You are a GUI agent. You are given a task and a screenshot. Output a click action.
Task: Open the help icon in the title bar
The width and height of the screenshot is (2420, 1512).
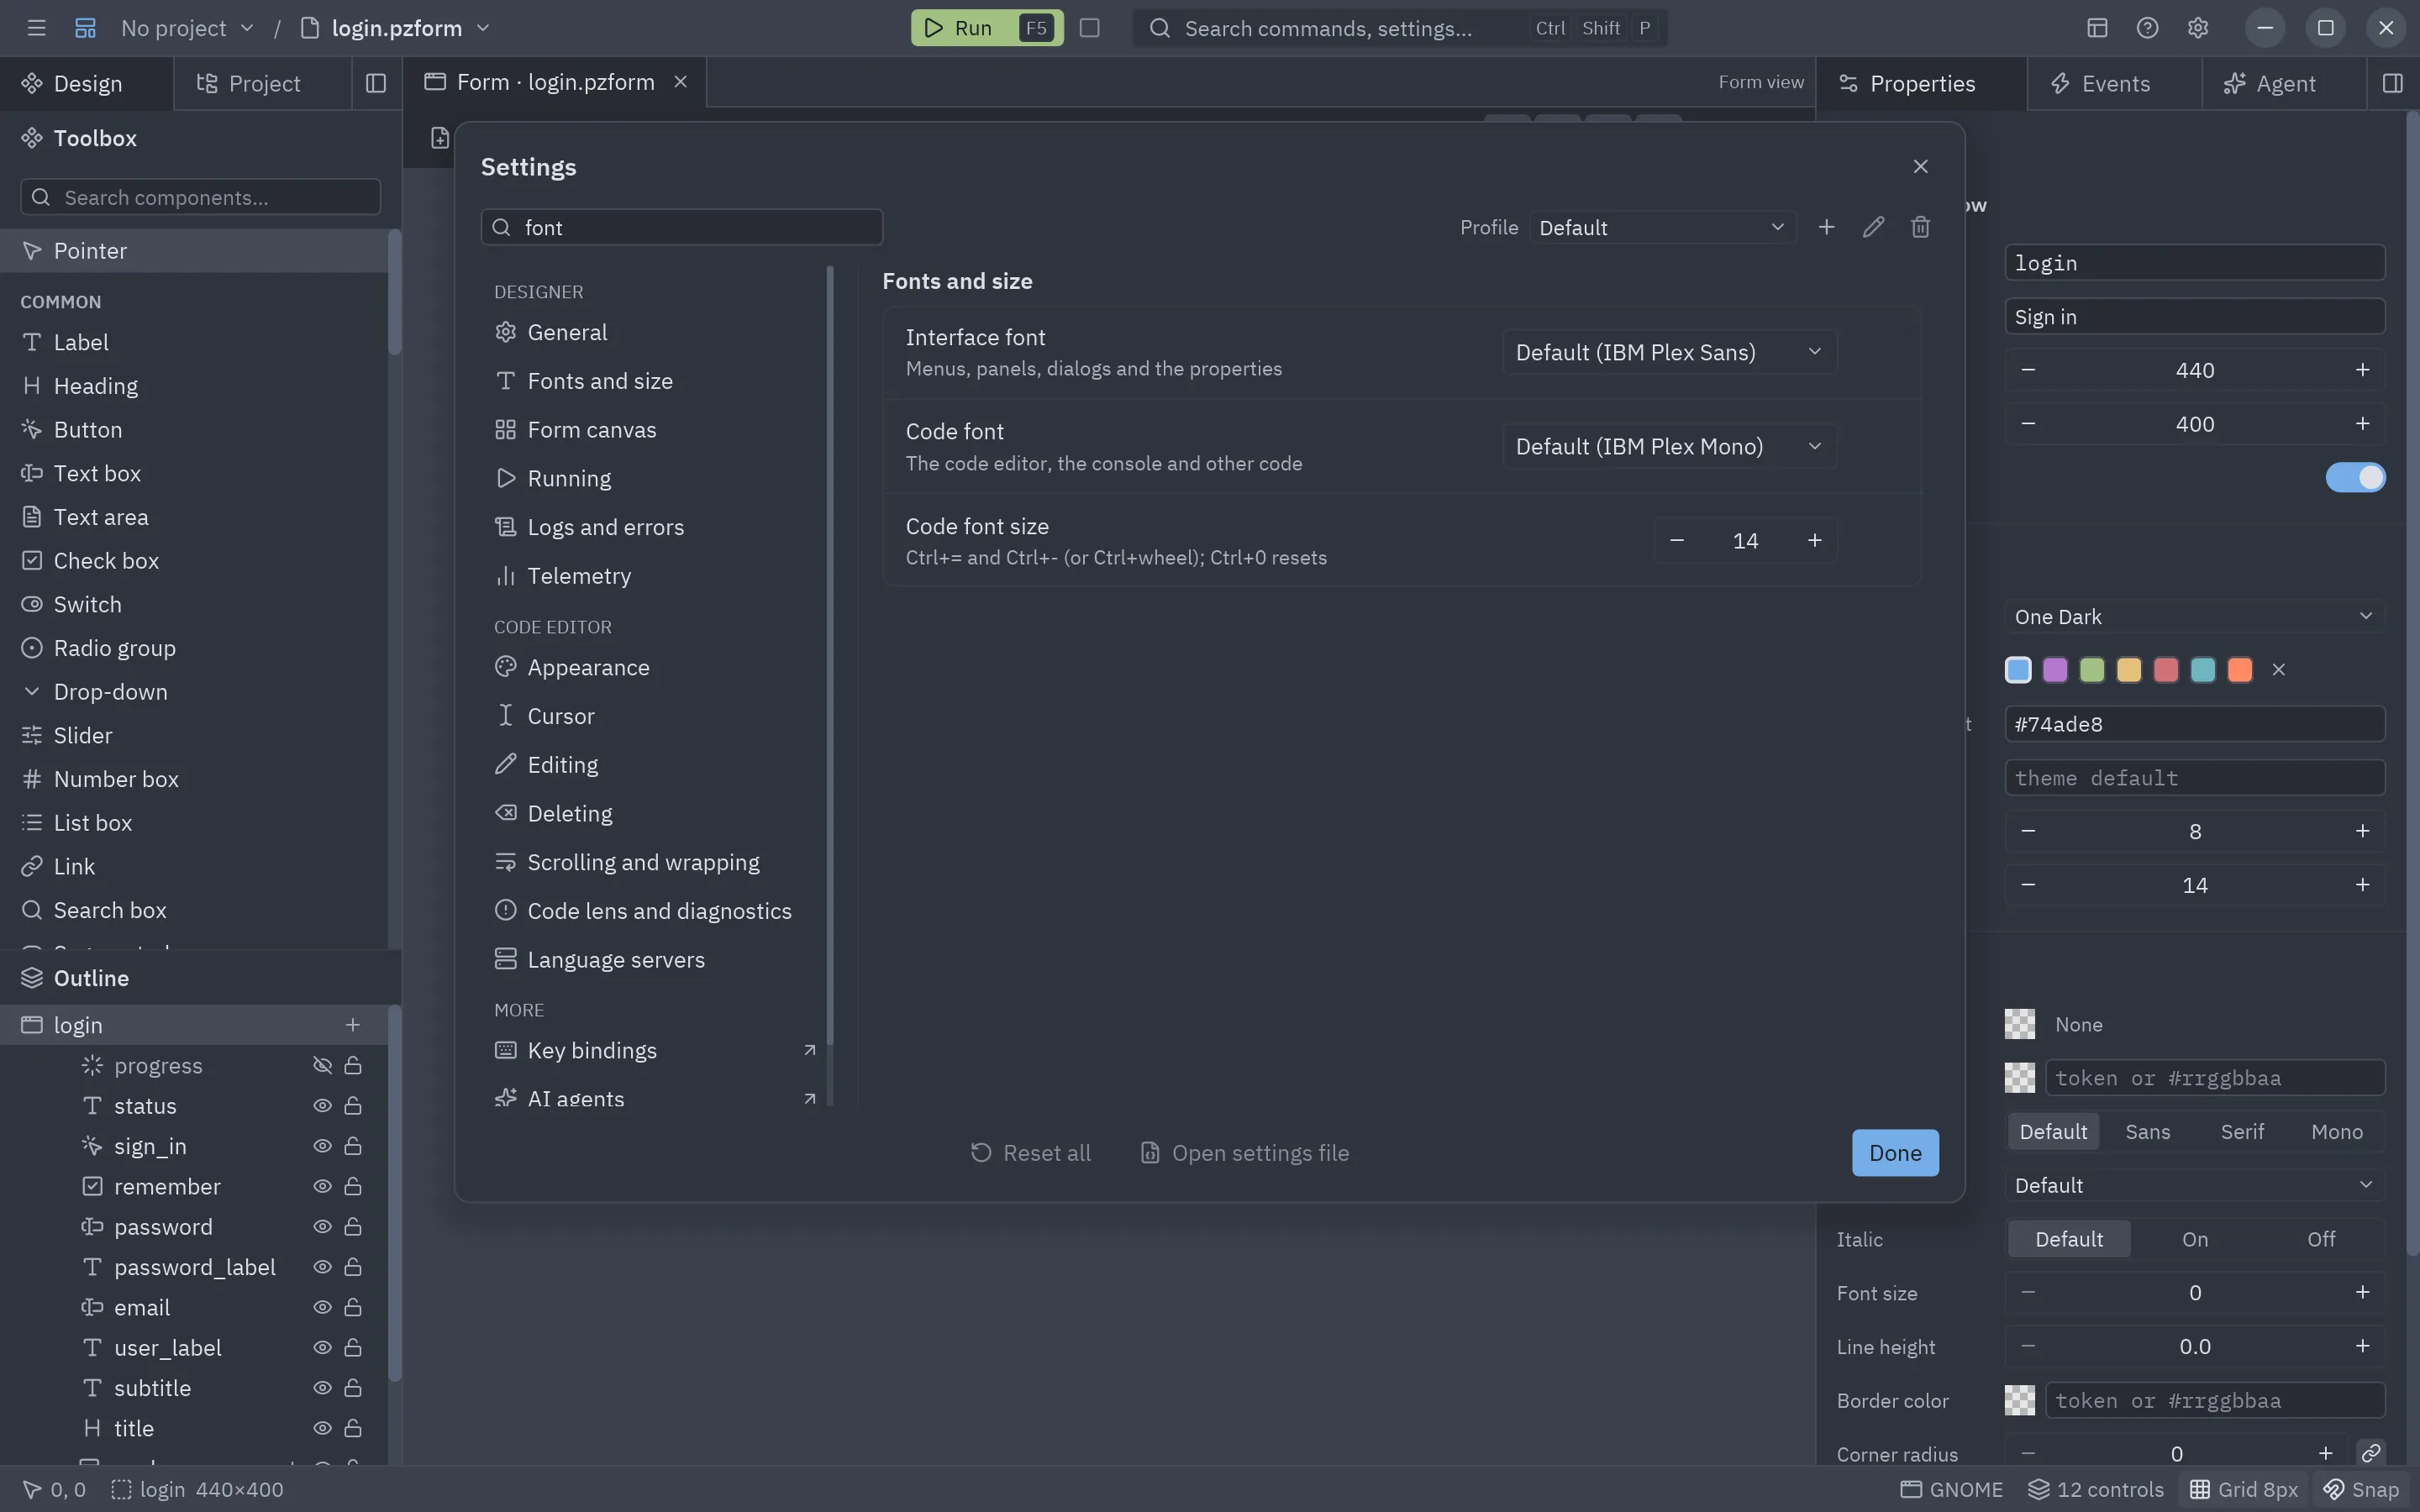tap(2147, 28)
